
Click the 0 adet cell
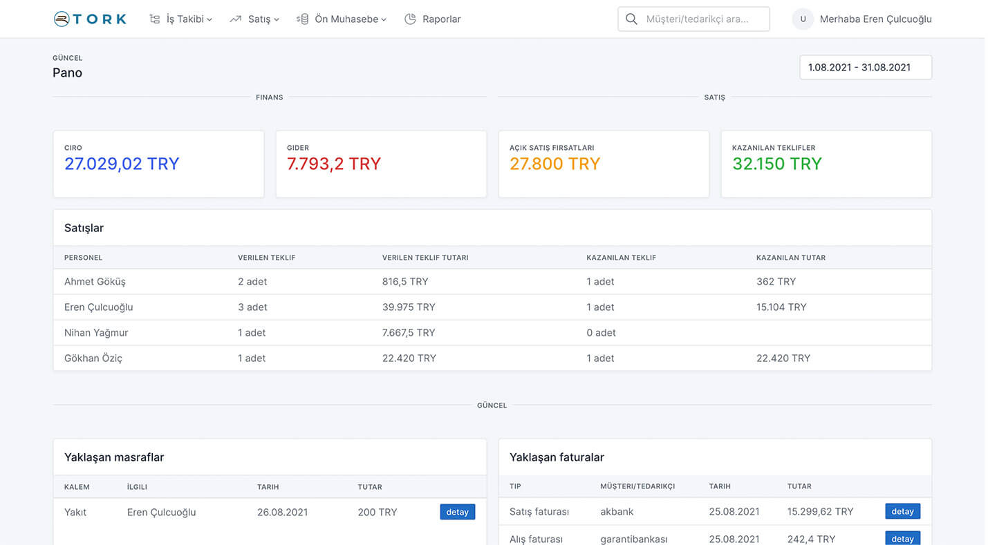pos(601,333)
